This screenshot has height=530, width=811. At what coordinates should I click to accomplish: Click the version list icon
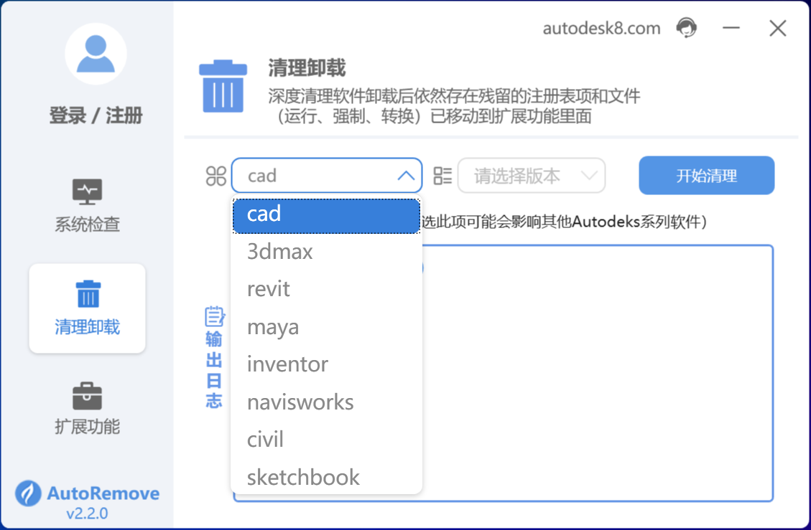point(442,176)
